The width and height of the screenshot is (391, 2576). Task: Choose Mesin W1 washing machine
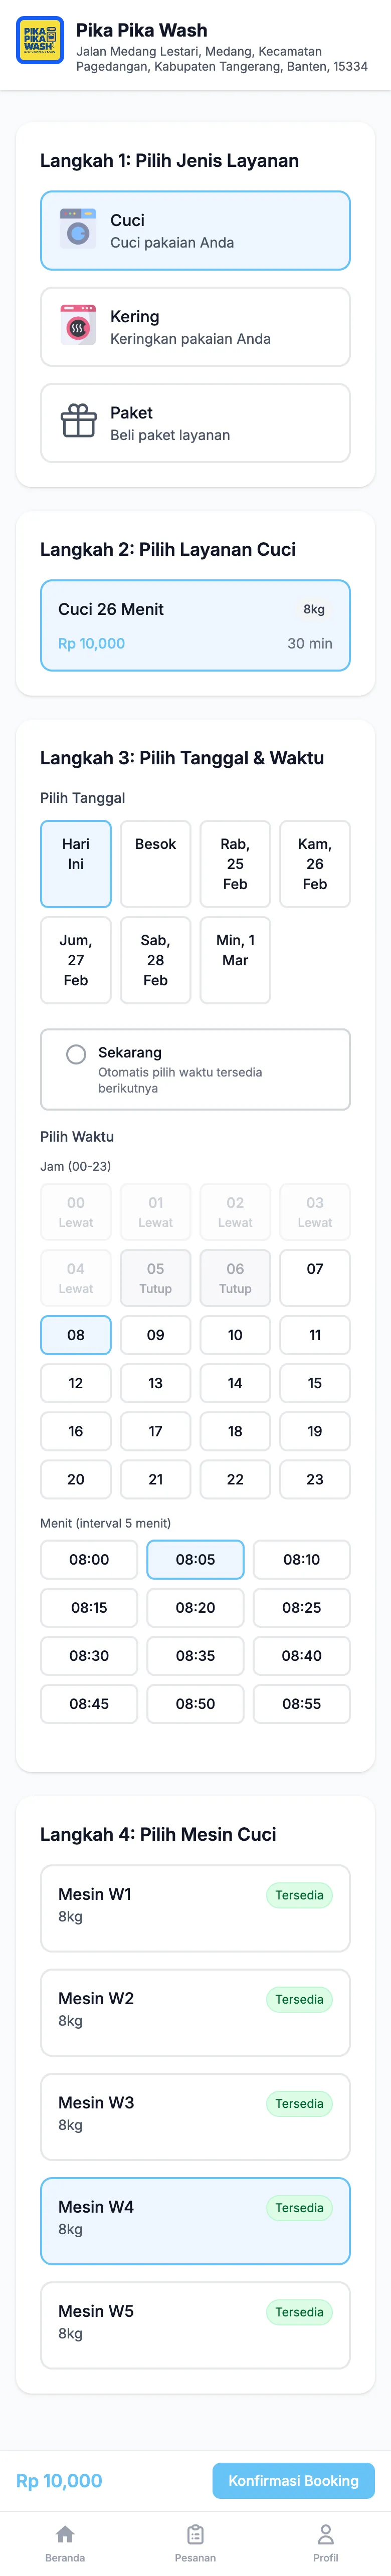coord(195,1907)
